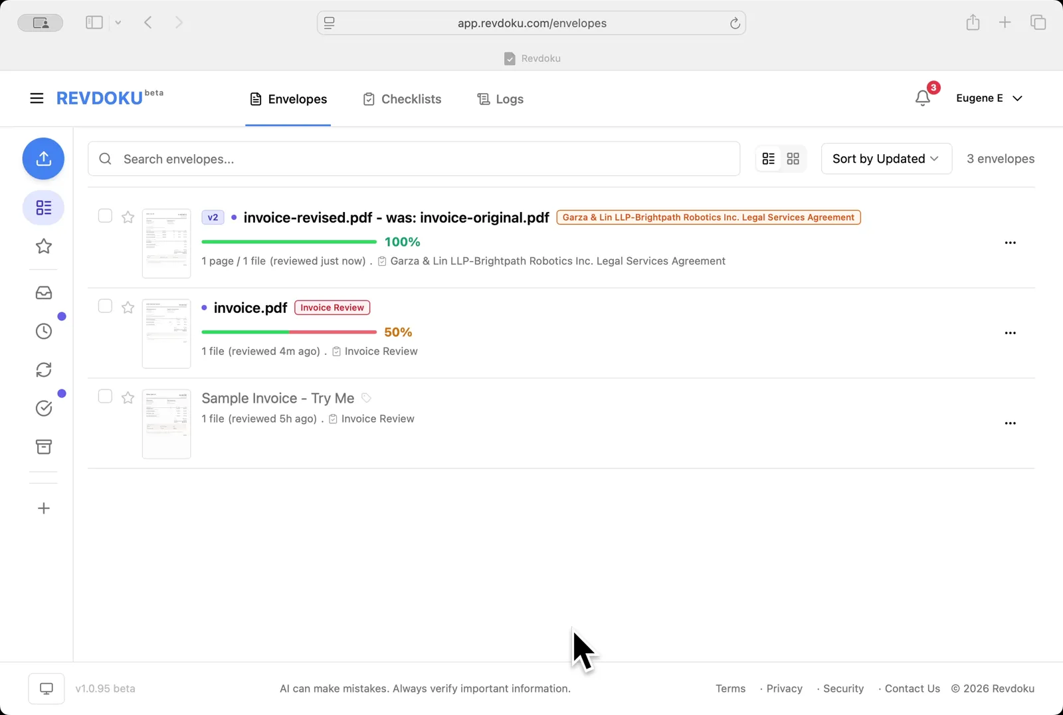Open notifications bell with badge

coord(923,98)
